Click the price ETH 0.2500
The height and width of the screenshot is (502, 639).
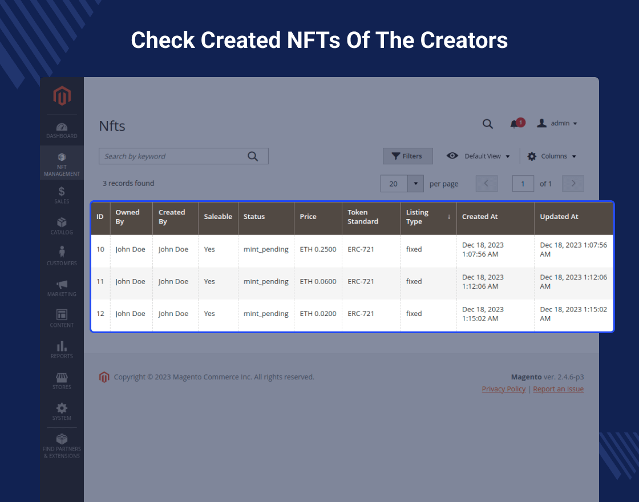pyautogui.click(x=318, y=249)
